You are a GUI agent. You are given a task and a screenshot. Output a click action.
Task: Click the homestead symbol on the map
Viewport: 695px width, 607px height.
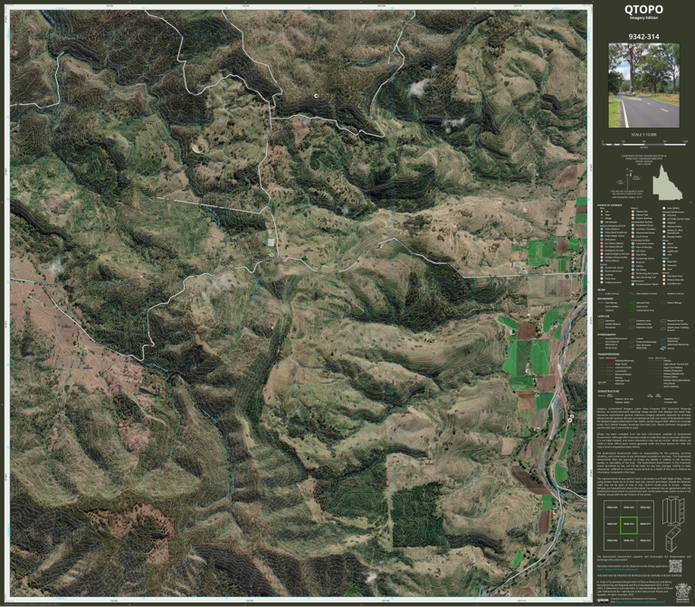[x=316, y=96]
